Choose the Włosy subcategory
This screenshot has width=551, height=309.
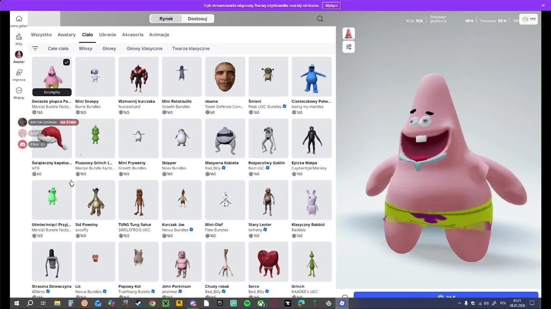(86, 48)
